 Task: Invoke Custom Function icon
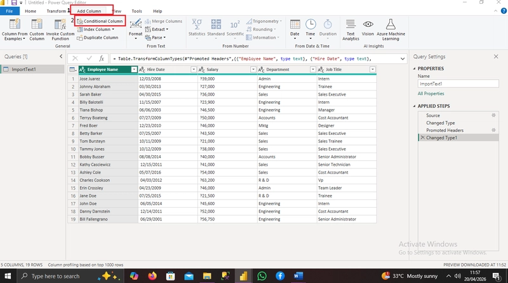(60, 25)
